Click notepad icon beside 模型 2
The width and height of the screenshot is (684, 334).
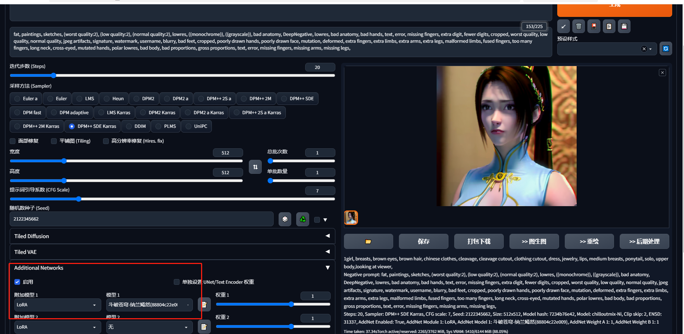(x=204, y=327)
